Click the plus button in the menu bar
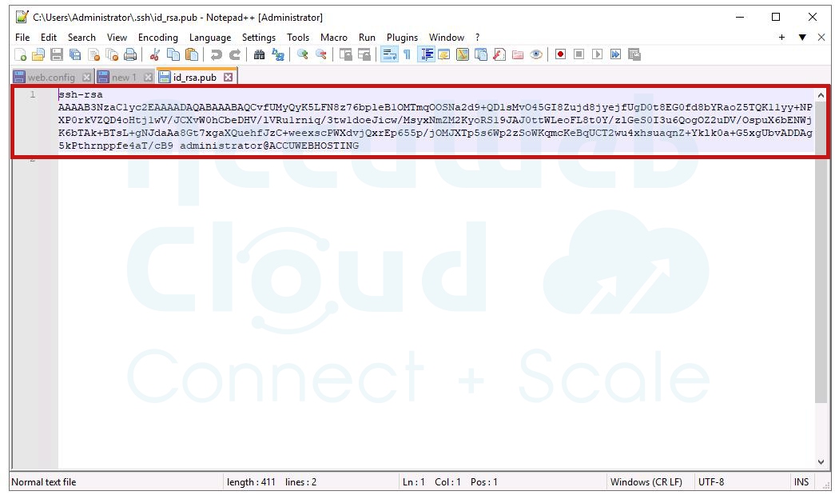 click(x=781, y=38)
